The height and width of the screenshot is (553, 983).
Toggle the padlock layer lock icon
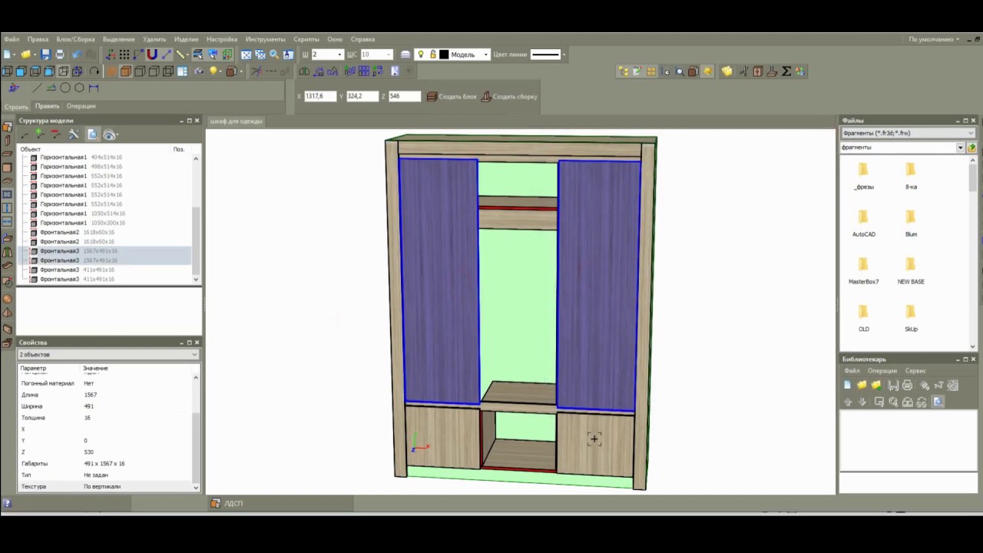432,55
